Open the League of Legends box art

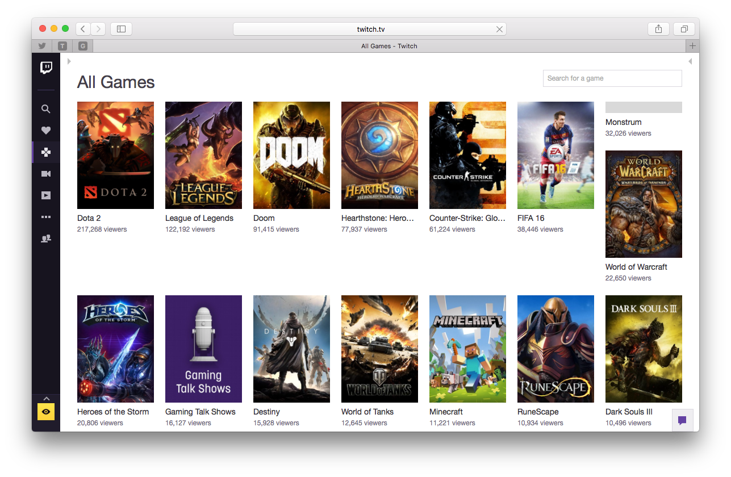[x=203, y=155]
